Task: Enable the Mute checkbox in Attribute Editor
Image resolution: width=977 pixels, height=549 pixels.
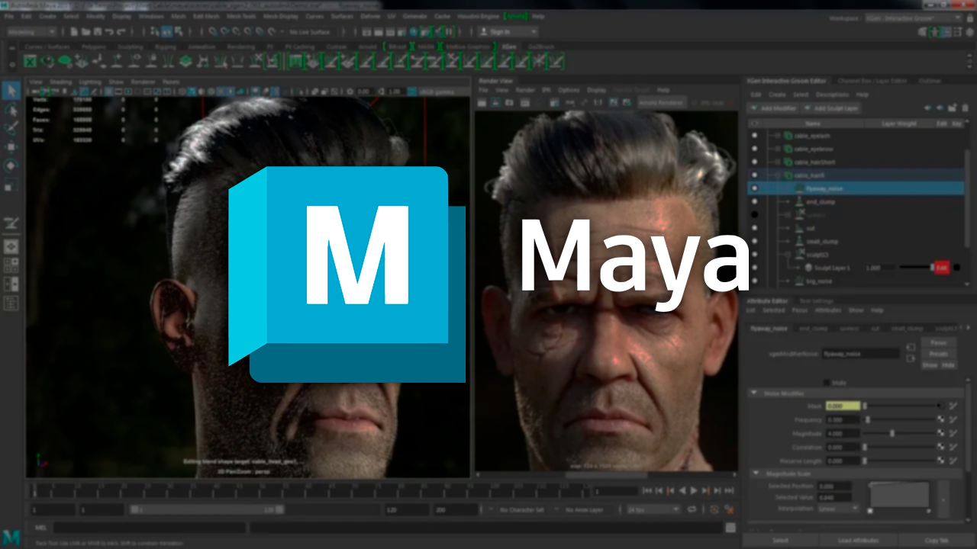Action: click(827, 382)
